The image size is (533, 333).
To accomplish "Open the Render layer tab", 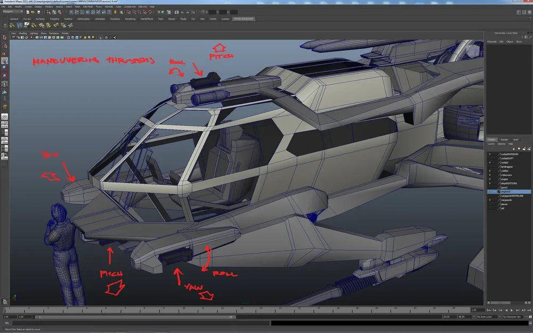I will (x=504, y=140).
